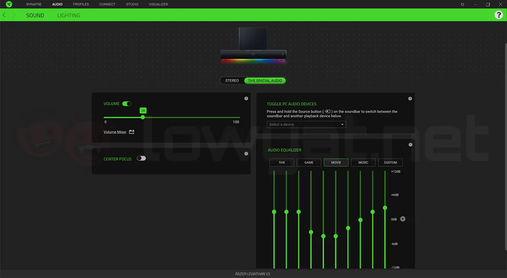This screenshot has width=507, height=278.
Task: Click the volume maximum label 100
Action: (236, 122)
